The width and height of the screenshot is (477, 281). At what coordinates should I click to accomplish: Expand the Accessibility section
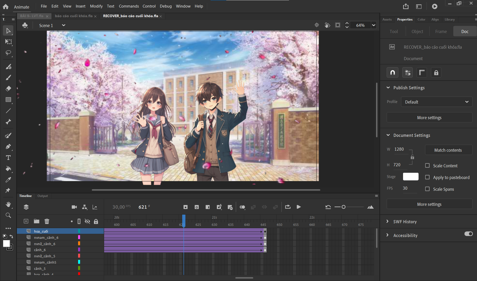[x=388, y=235]
